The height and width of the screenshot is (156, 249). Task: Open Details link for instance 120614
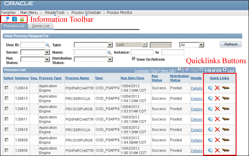coord(196,88)
